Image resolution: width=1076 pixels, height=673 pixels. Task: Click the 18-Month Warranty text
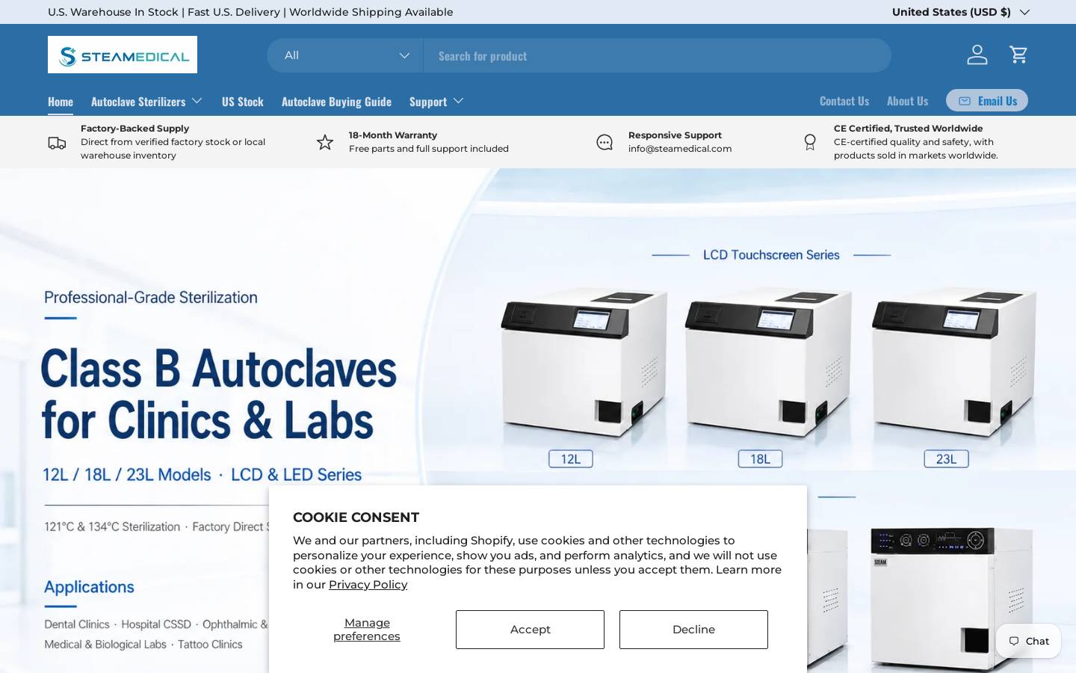393,135
